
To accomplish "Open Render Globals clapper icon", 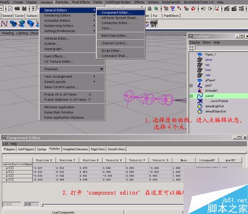I will [x=241, y=9].
